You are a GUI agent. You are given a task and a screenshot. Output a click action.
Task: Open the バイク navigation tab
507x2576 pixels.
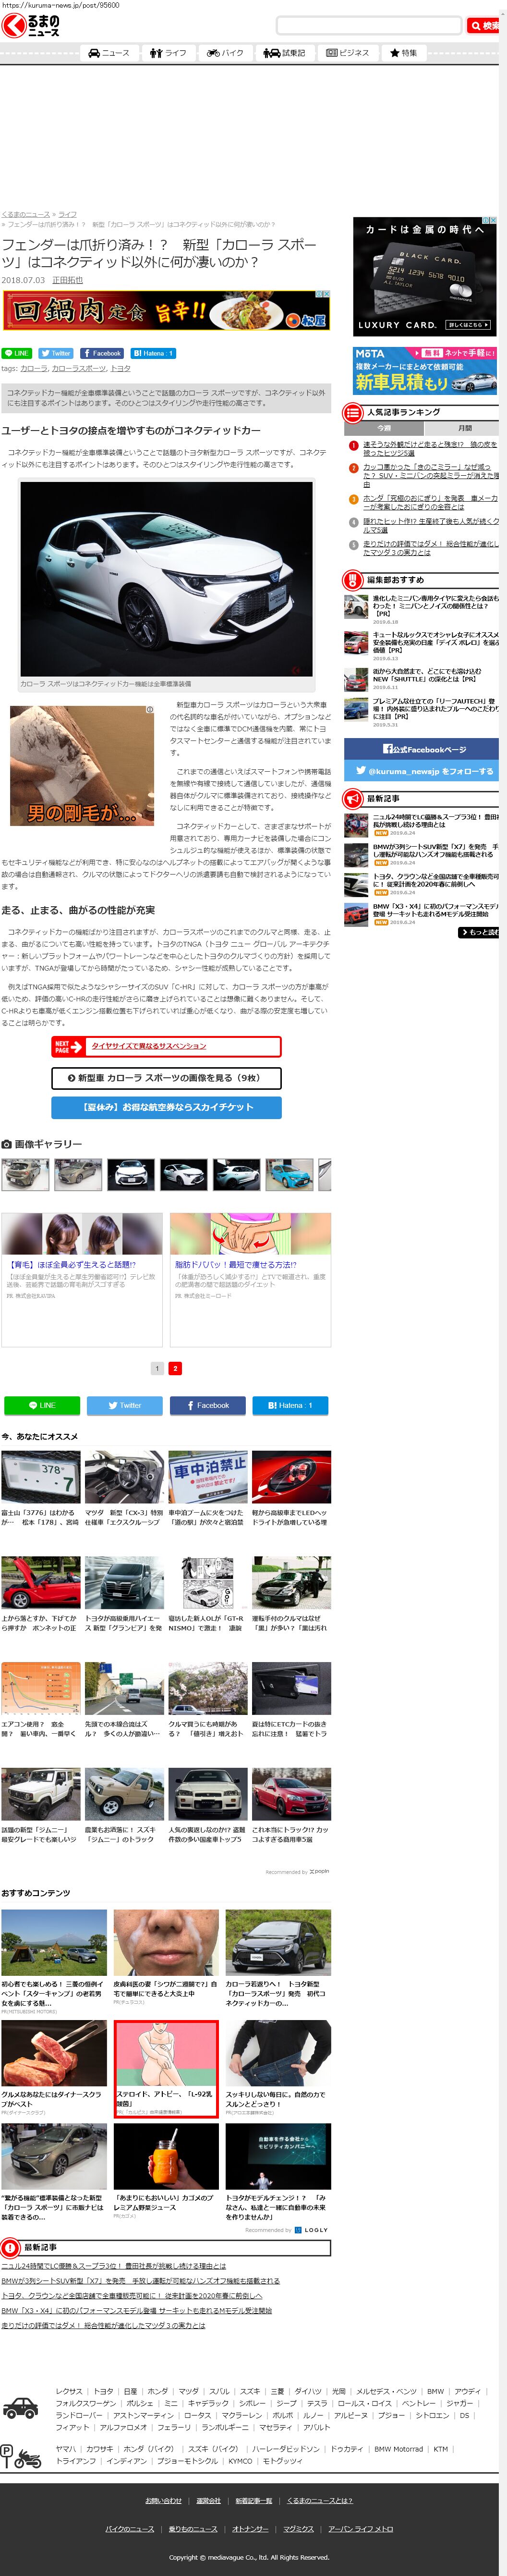coord(225,53)
